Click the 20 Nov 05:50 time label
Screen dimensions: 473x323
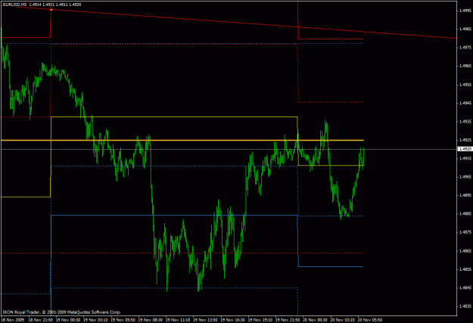point(370,320)
